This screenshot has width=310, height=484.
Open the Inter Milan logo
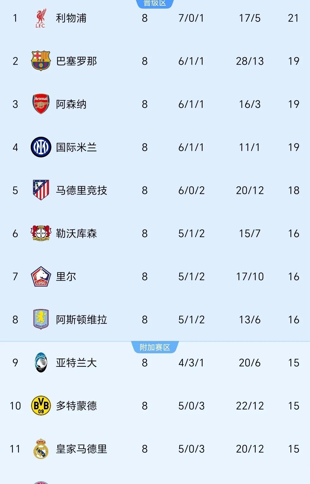pyautogui.click(x=41, y=147)
